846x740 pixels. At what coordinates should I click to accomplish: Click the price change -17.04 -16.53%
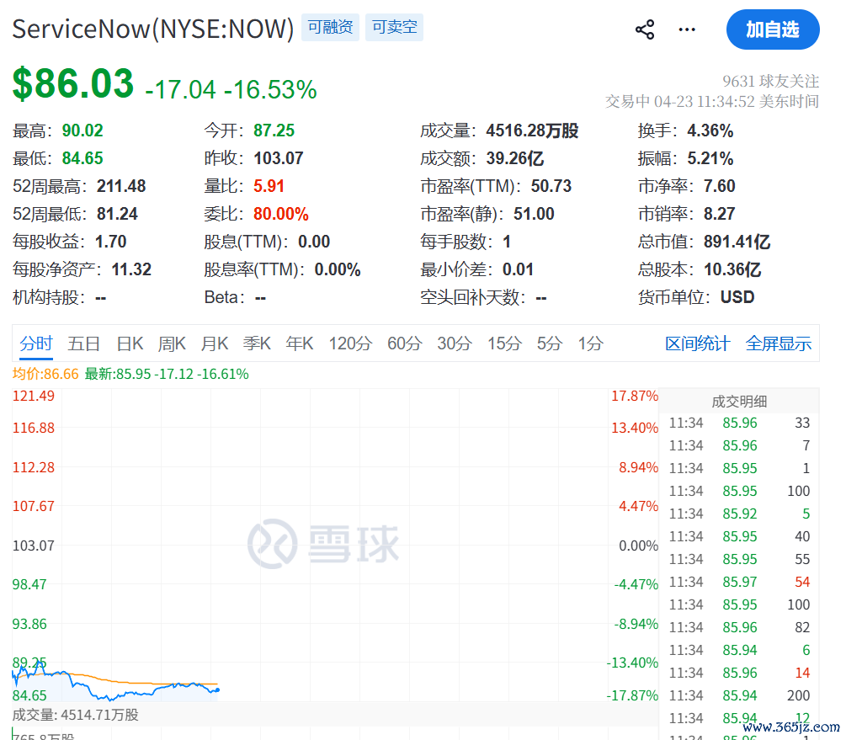pyautogui.click(x=231, y=89)
